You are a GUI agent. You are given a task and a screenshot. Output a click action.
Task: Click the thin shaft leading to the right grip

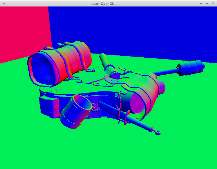click(165, 72)
